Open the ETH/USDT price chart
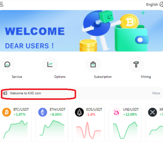The height and width of the screenshot is (142, 163). pos(52,128)
